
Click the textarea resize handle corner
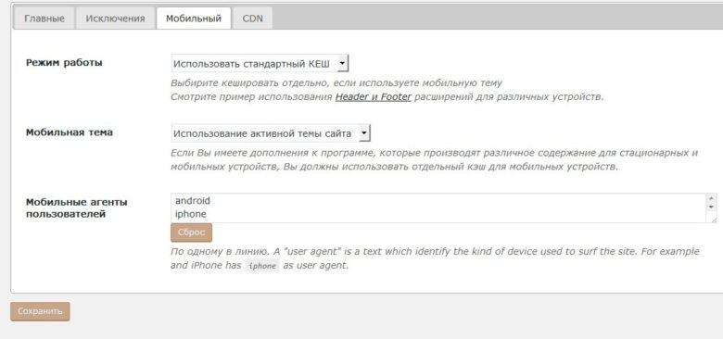tap(713, 220)
